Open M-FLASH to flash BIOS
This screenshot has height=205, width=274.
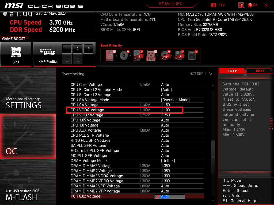point(28,182)
